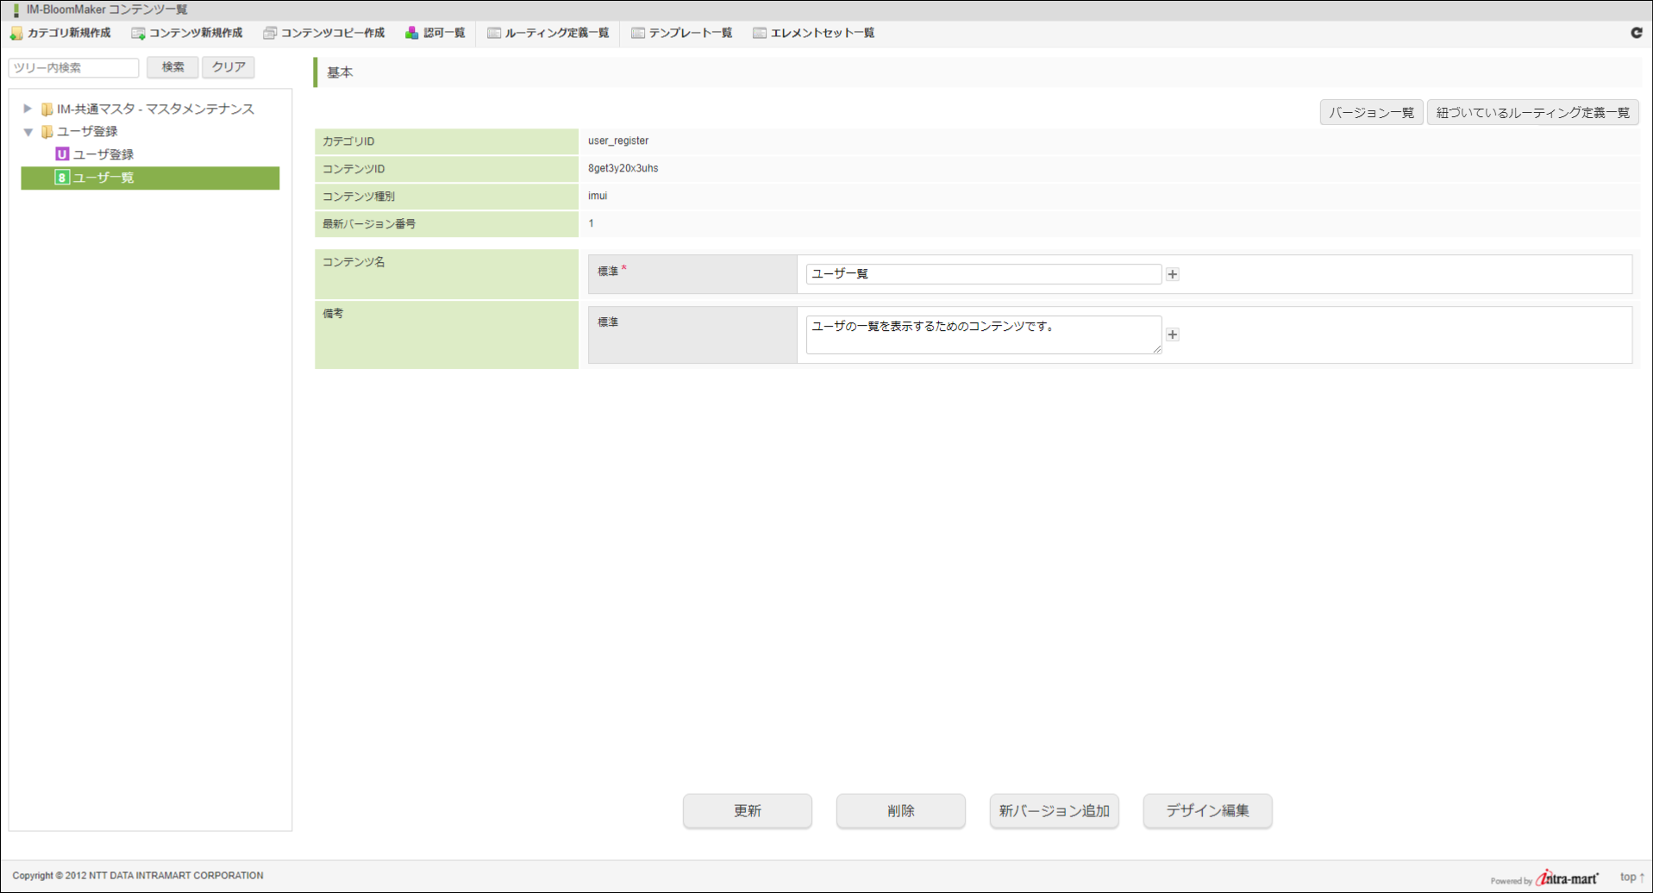Click the imui content type value
The height and width of the screenshot is (893, 1653).
pyautogui.click(x=598, y=197)
